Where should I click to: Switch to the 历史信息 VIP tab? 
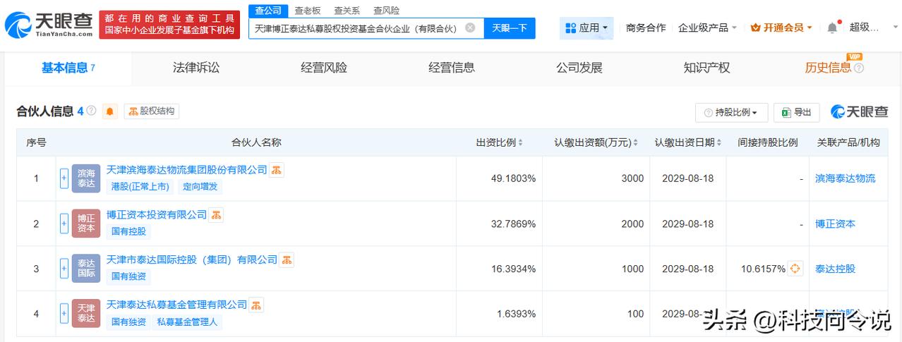[828, 68]
